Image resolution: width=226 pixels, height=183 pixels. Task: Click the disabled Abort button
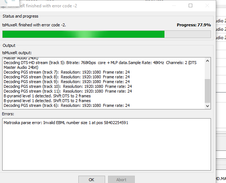point(121,179)
